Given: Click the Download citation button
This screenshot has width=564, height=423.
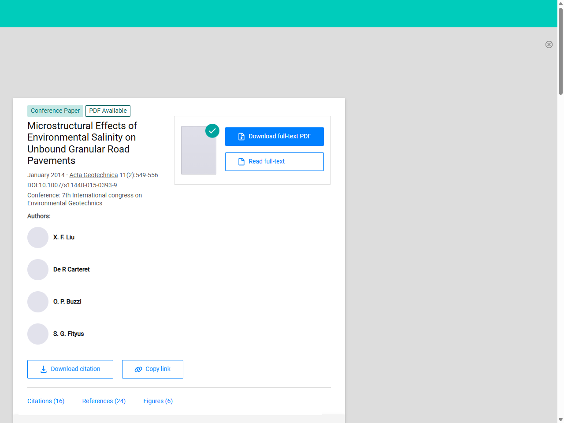Looking at the screenshot, I should coord(70,369).
